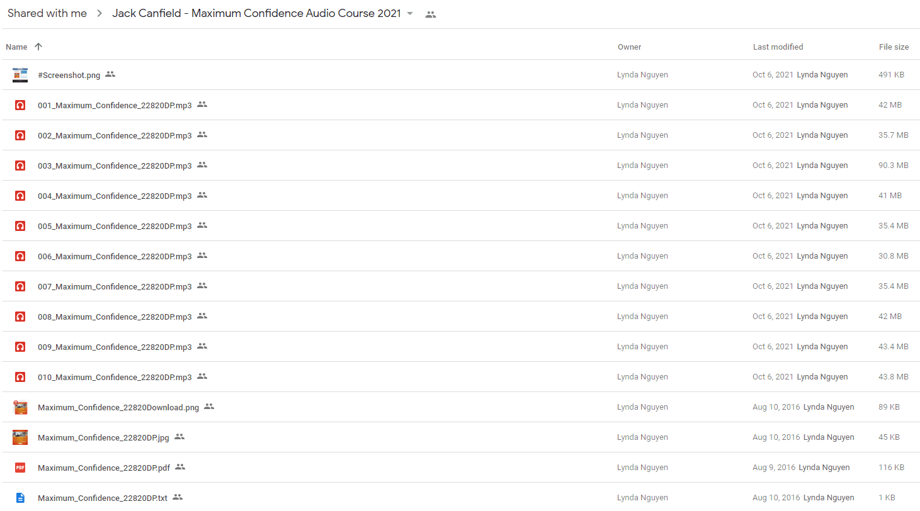This screenshot has height=511, width=920.
Task: Select file 003_Maximum_Confidence_22820DP.mp3
Action: point(115,166)
